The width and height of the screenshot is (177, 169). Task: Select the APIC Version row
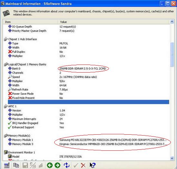[x=88, y=111]
